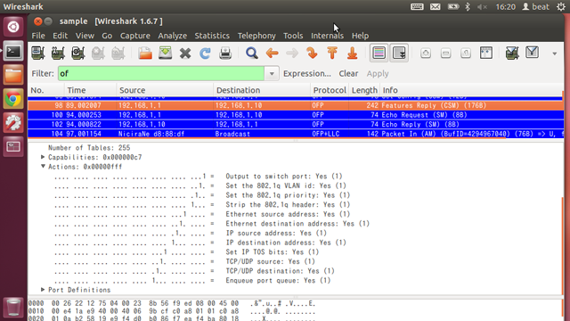Screen dimensions: 570x321
Task: Clear the display filter
Action: 348,73
